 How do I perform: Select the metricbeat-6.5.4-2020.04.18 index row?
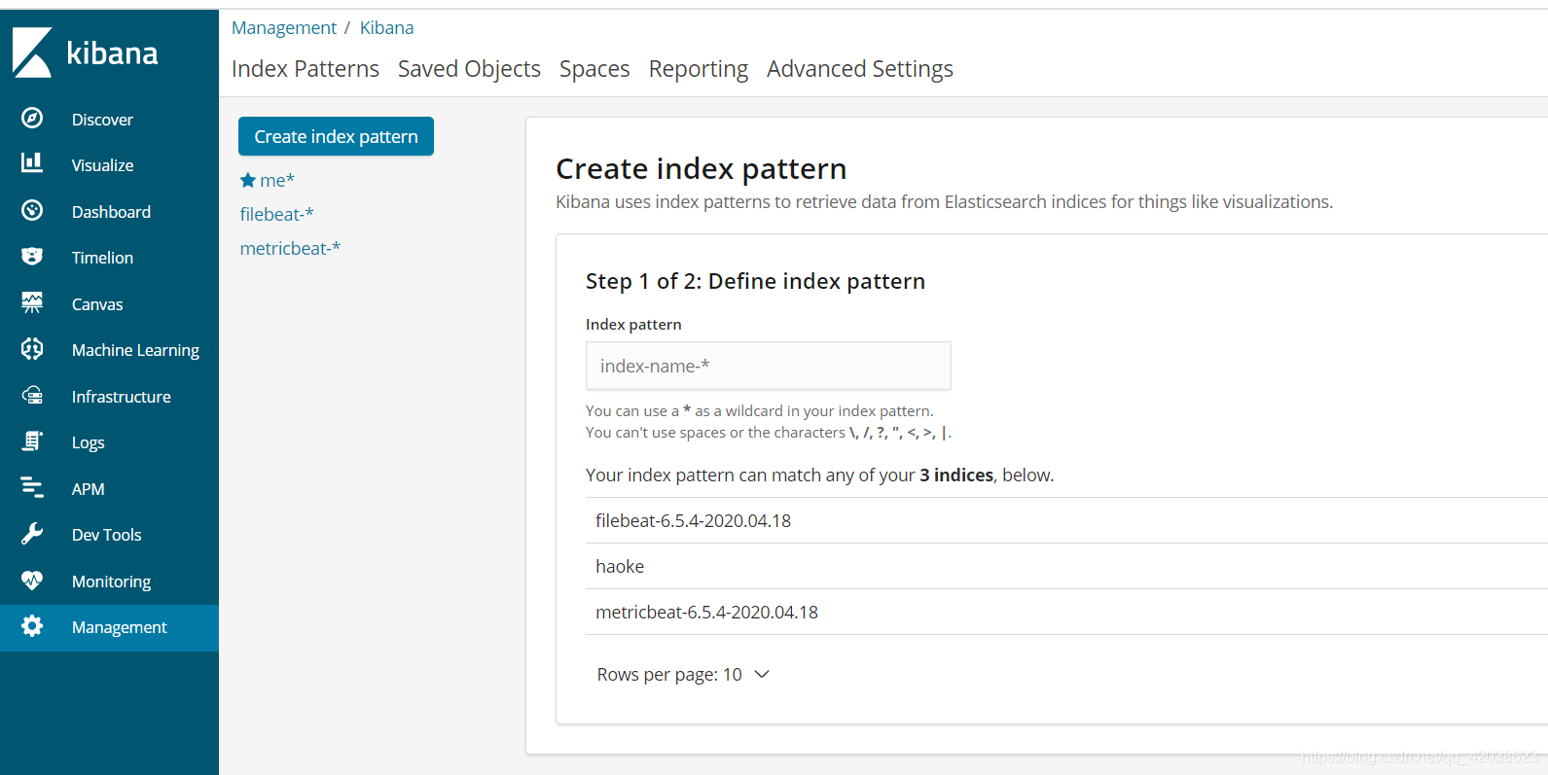coord(1066,612)
